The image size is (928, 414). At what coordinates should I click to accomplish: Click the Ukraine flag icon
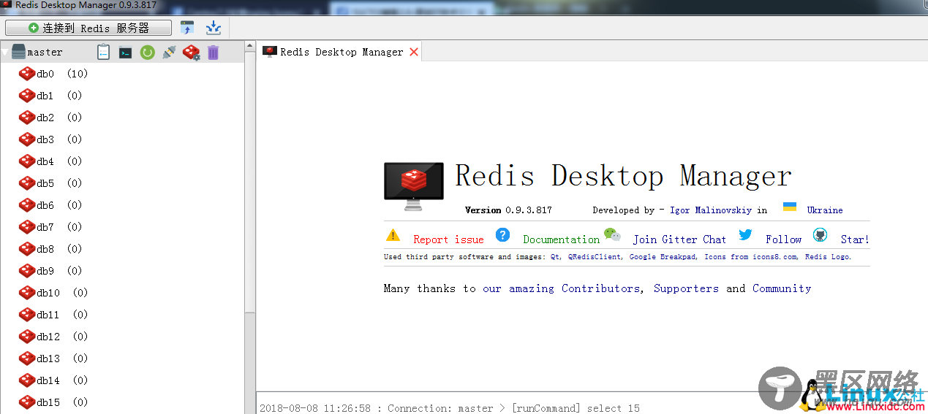pyautogui.click(x=790, y=207)
